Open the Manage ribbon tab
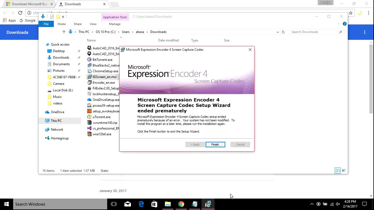Screen dimensions: 374x210 [x=115, y=24]
